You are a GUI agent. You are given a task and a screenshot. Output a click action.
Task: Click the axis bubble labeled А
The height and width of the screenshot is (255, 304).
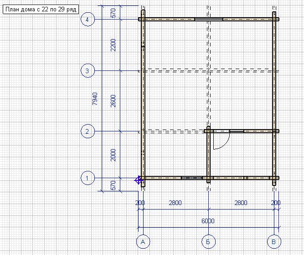[143, 242]
